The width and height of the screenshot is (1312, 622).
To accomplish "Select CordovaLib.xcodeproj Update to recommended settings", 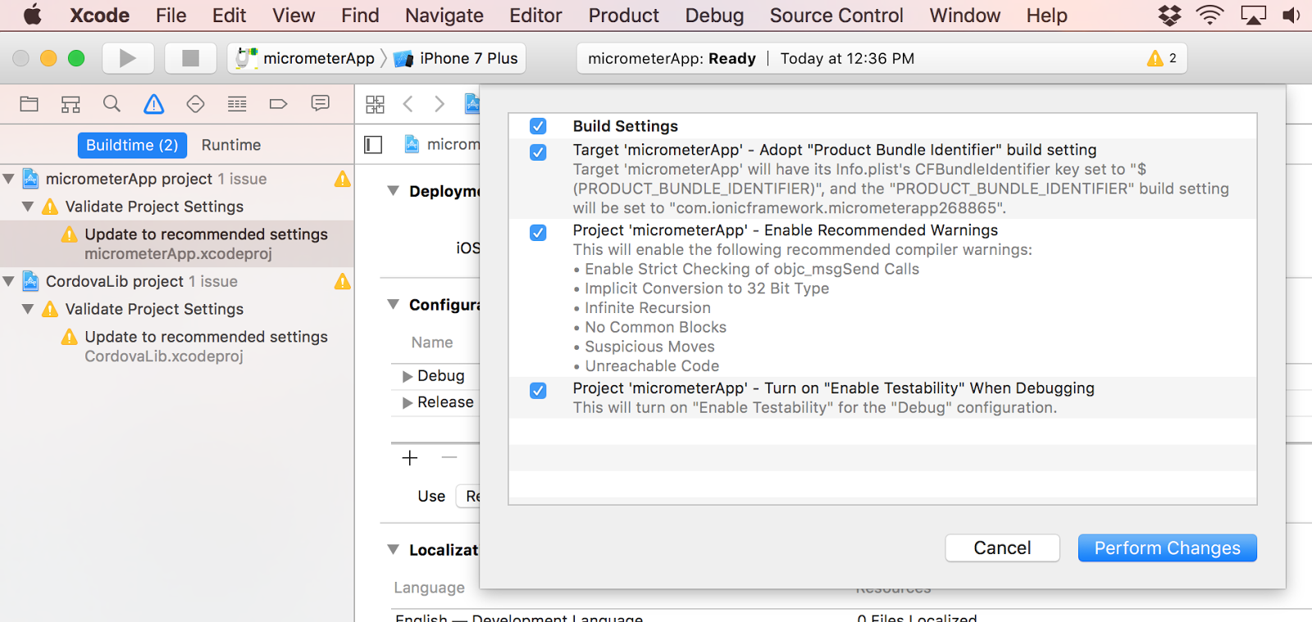I will coord(177,346).
